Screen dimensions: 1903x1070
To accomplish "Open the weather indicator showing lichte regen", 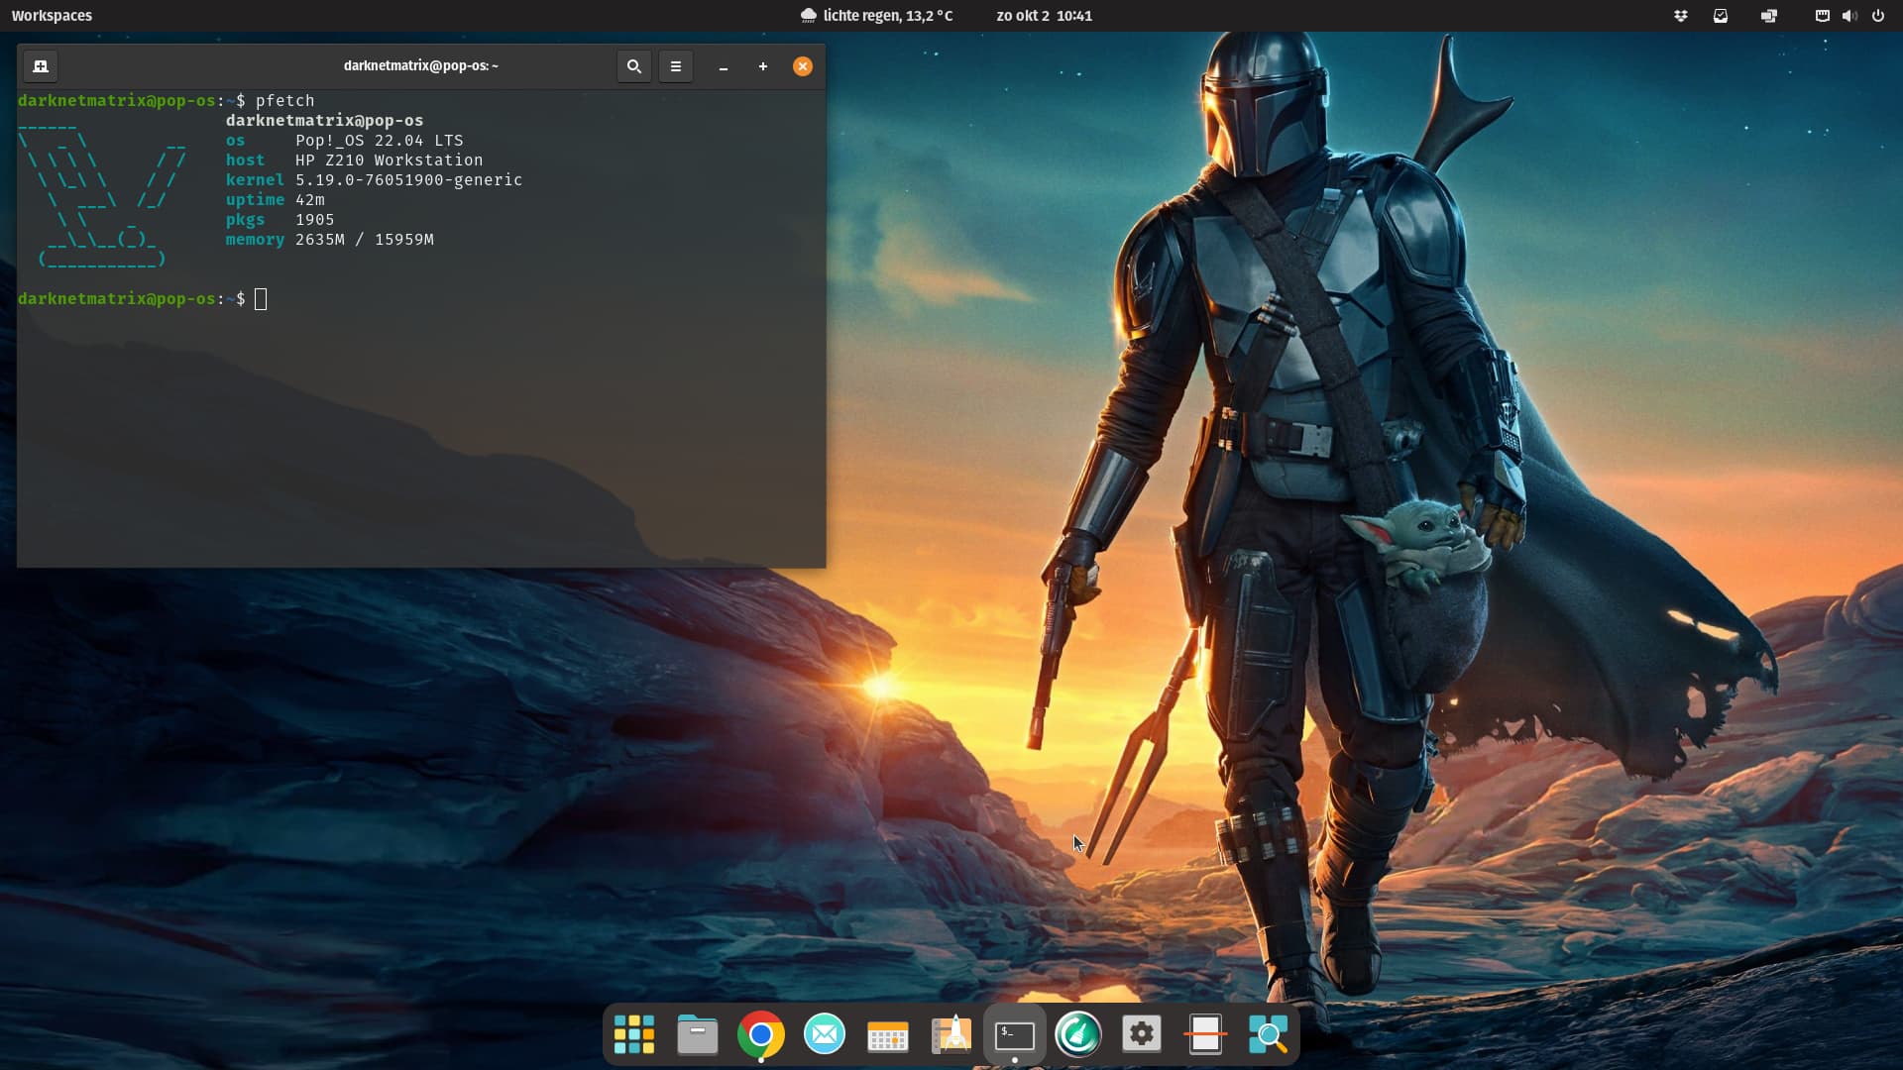I will pos(876,16).
